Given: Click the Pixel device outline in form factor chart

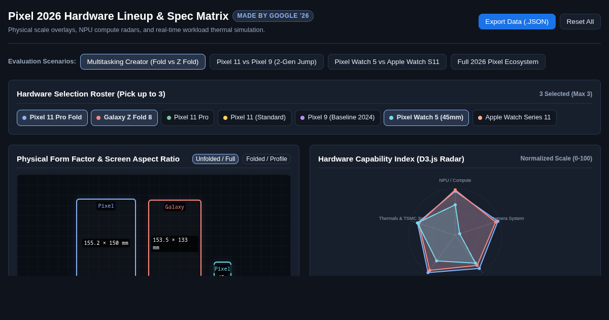Looking at the screenshot, I should click(106, 237).
